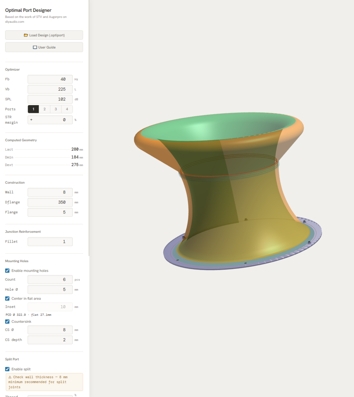
Task: Edit the Wall thickness field
Action: [50, 192]
